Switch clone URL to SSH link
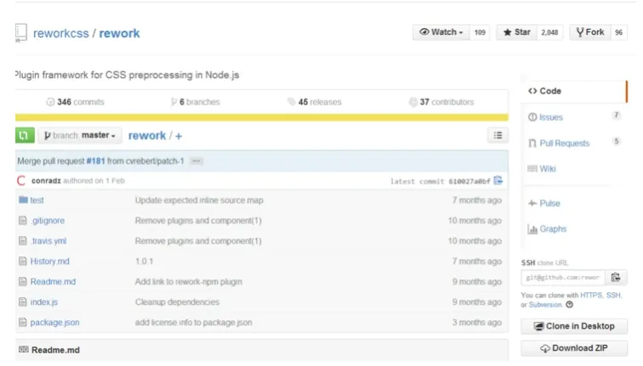The image size is (643, 366). [x=613, y=296]
